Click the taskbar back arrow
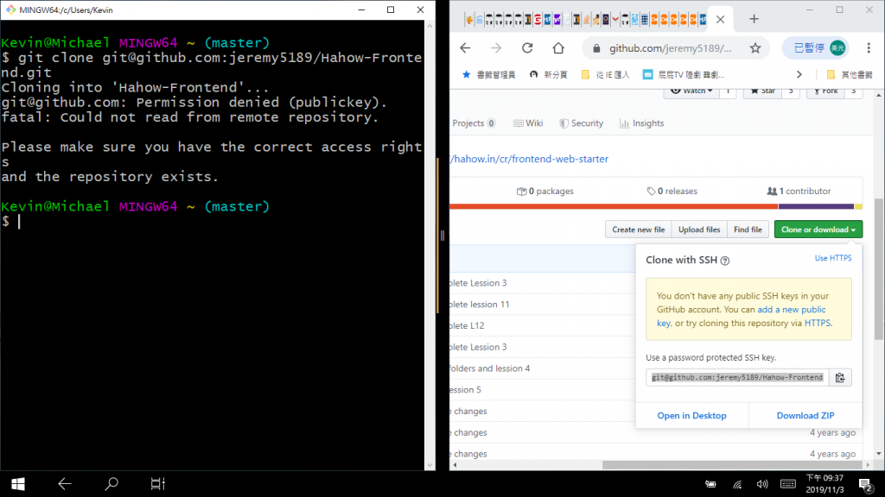 pos(64,484)
